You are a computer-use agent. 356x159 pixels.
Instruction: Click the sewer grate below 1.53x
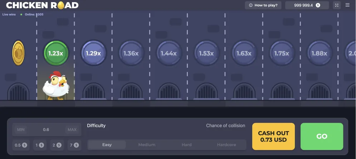point(206,91)
